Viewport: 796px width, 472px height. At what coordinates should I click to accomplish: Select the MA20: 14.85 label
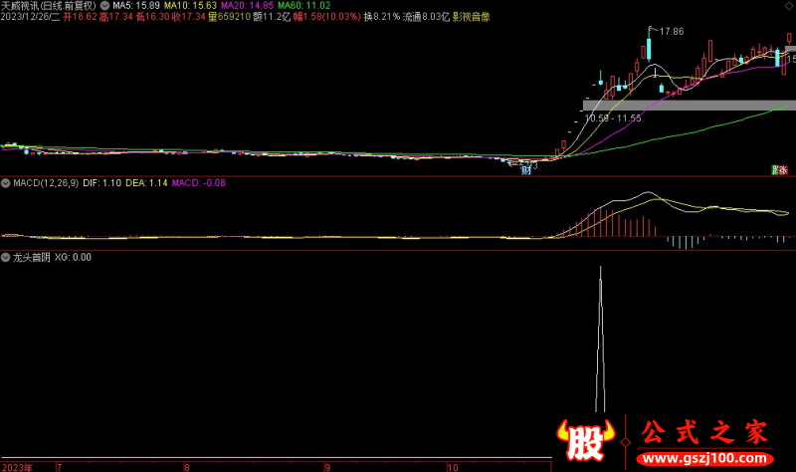click(247, 6)
